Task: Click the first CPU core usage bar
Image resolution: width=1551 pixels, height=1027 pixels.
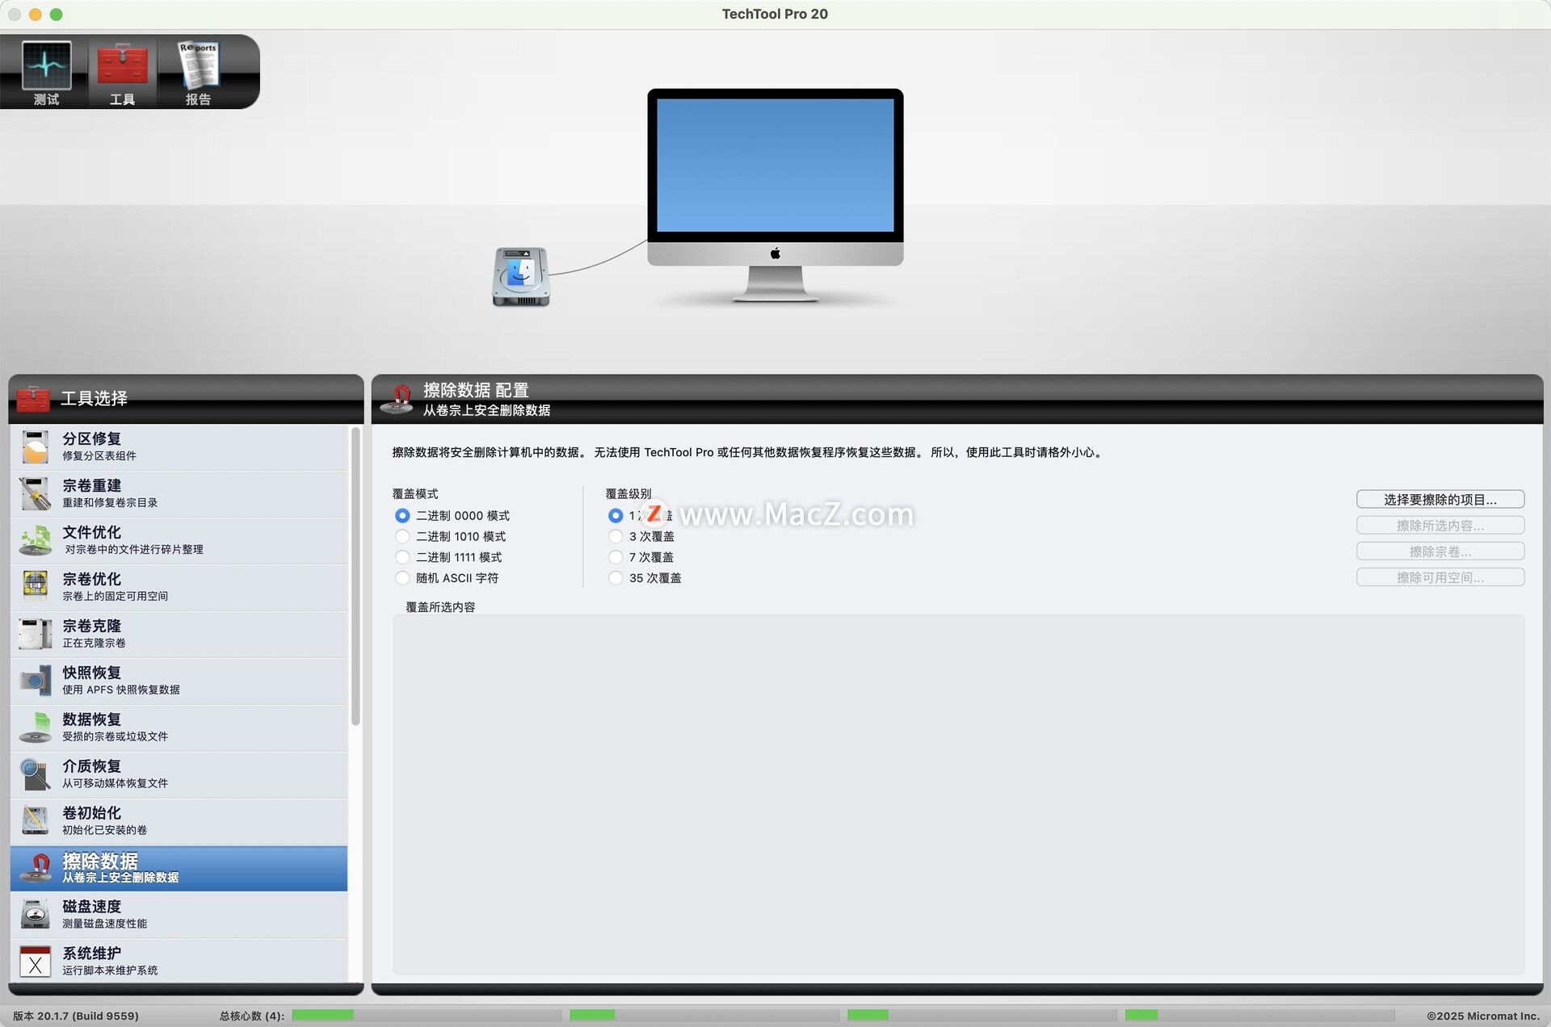Action: pyautogui.click(x=426, y=1015)
